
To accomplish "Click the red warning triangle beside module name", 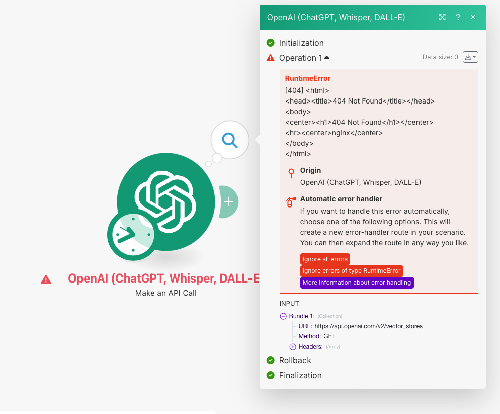I will [x=46, y=280].
